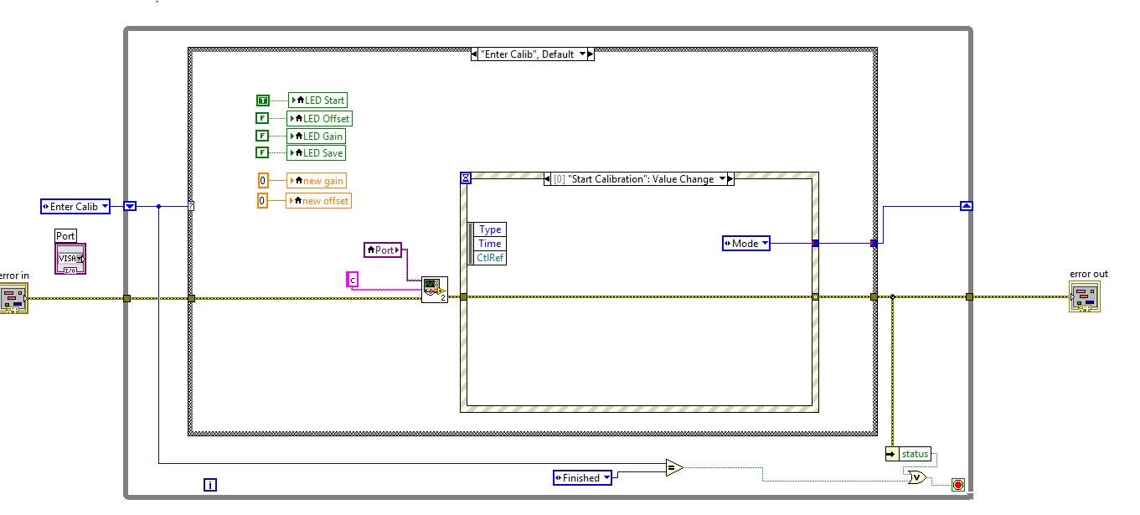Select the LED Start local variable

coord(317,100)
